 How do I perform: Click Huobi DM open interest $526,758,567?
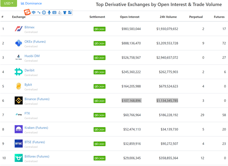click(x=131, y=58)
